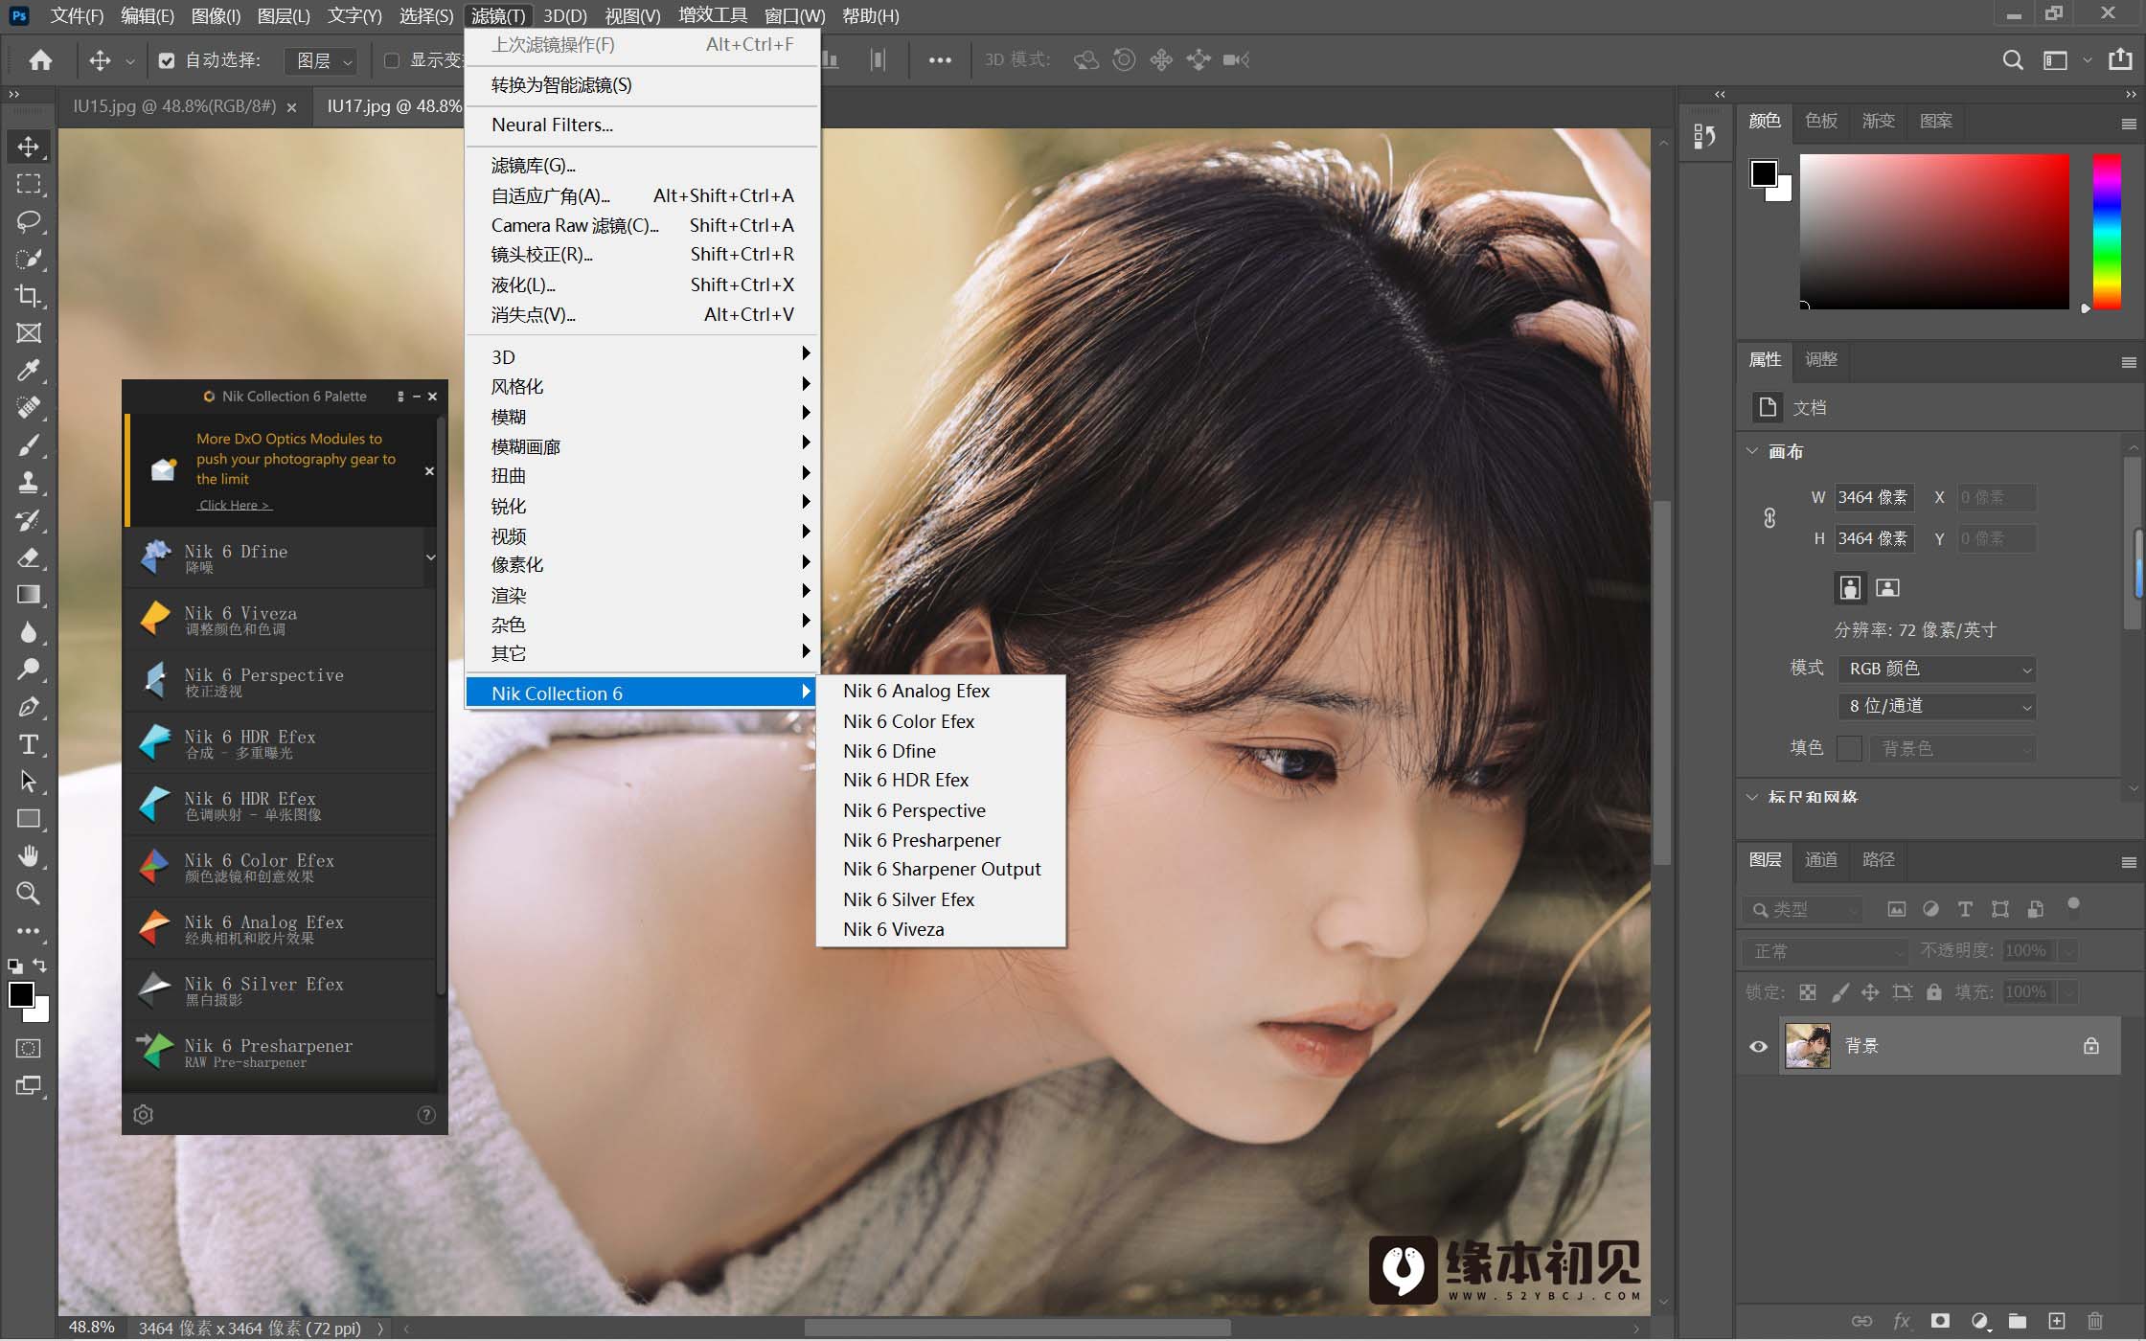Create a new layer icon
The image size is (2146, 1341).
(2056, 1321)
